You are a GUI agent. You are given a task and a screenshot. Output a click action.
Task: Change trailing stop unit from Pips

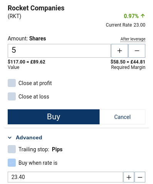point(57,149)
